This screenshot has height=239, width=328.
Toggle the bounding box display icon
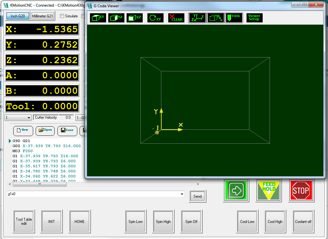(216, 18)
